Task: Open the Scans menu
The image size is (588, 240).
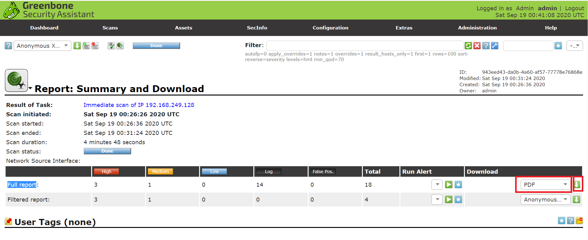Action: tap(110, 28)
